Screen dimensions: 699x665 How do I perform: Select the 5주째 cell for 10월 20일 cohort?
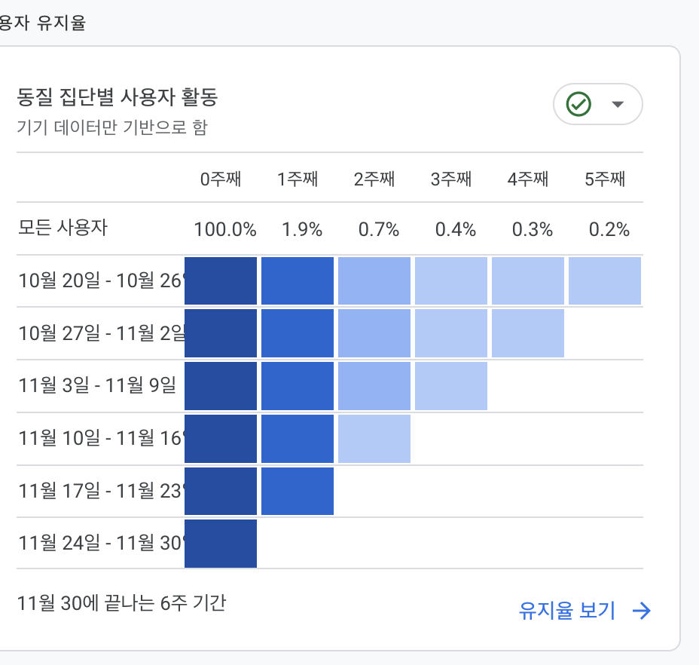605,280
